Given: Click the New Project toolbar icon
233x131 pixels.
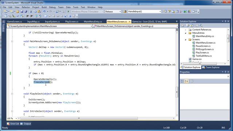Looking at the screenshot, I should point(6,11).
